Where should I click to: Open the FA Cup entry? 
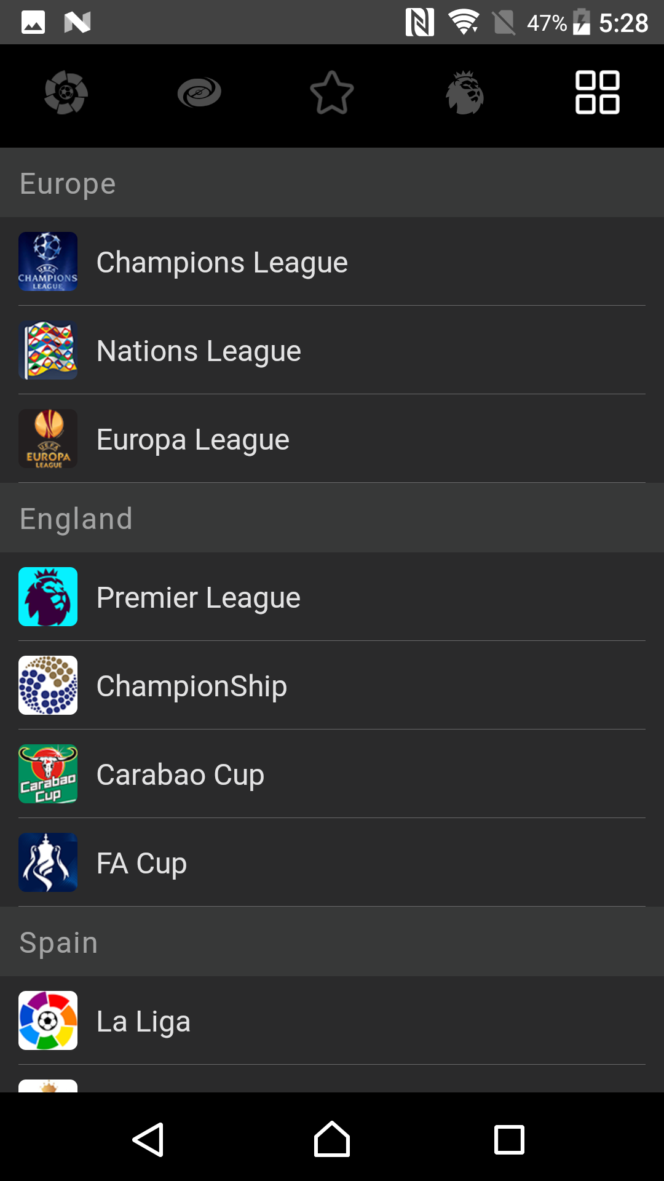332,862
